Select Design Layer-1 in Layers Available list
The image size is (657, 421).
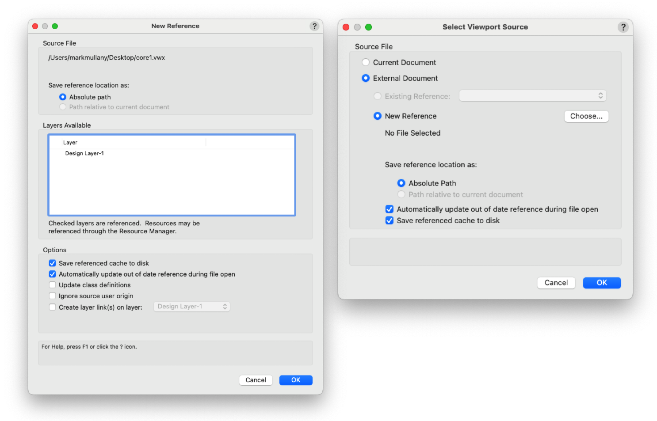pos(84,153)
